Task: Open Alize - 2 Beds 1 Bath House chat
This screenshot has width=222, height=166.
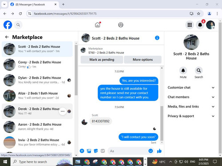Action: coord(37,96)
